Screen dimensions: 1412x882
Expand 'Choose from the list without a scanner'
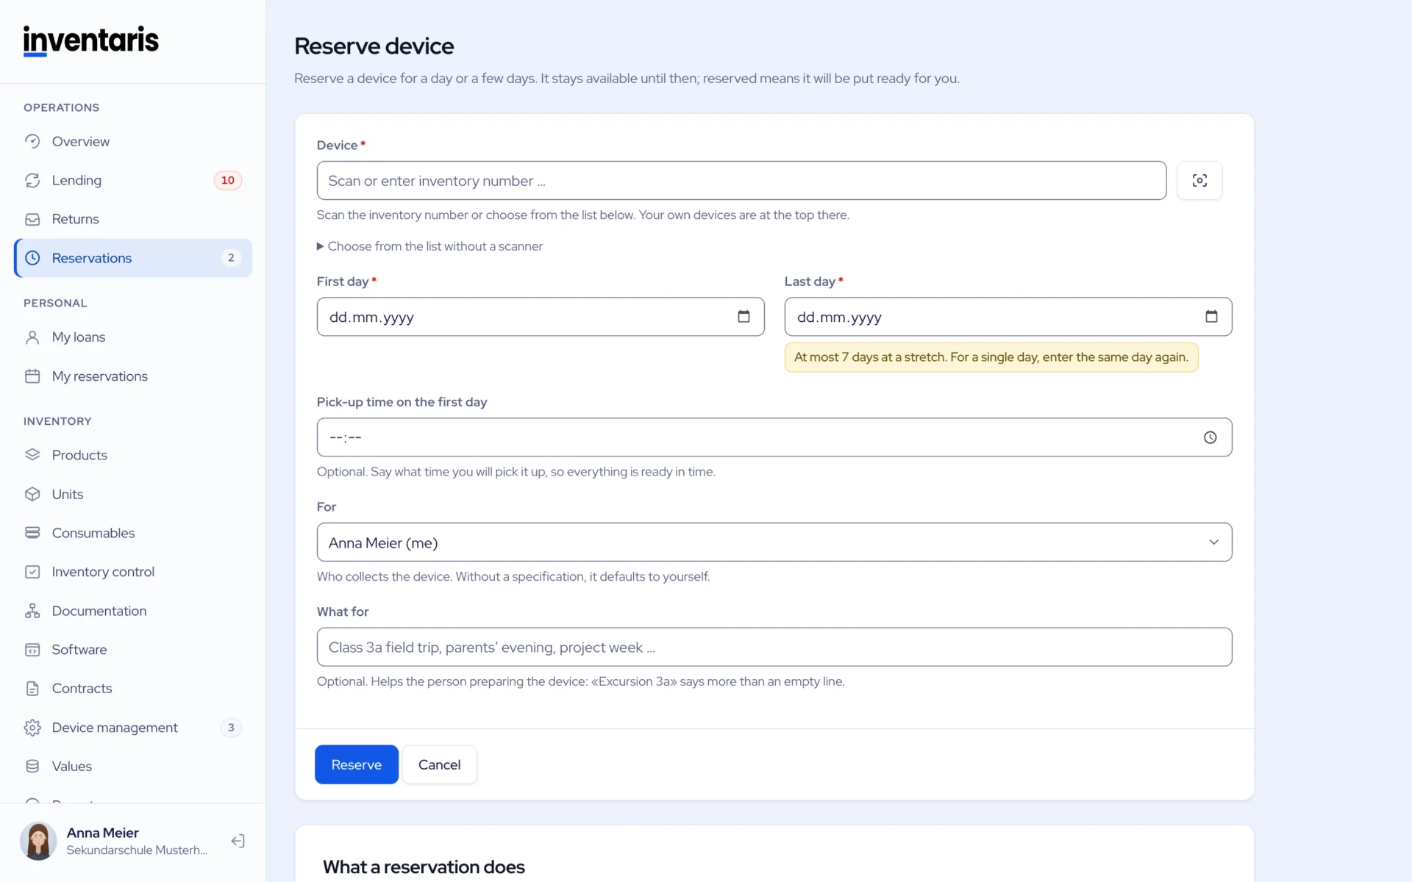point(429,246)
